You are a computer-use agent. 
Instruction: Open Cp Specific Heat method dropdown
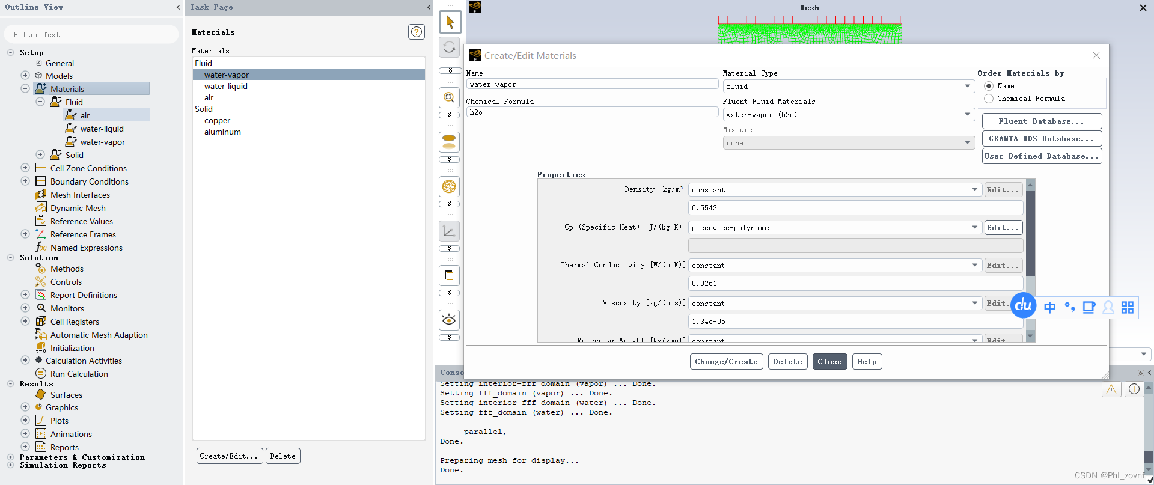[x=834, y=228]
